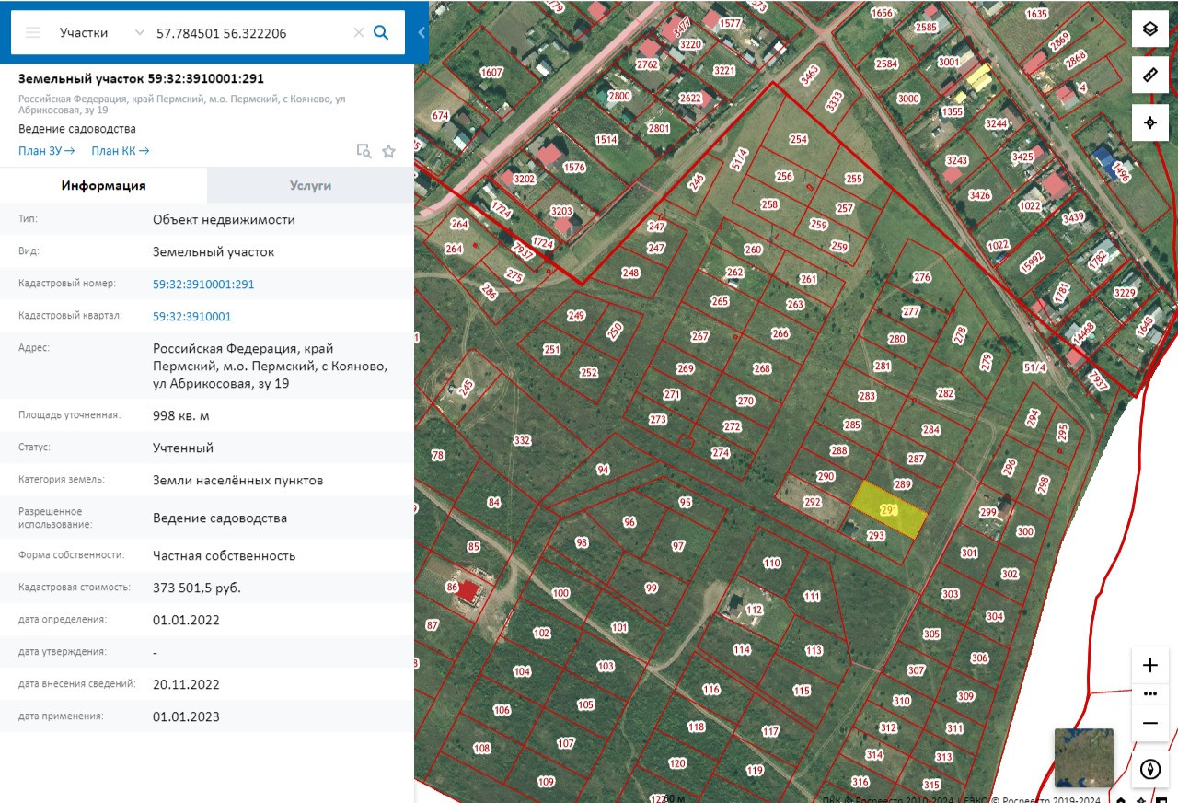Click the document search icon beside the star
This screenshot has height=803, width=1178.
coord(364,151)
